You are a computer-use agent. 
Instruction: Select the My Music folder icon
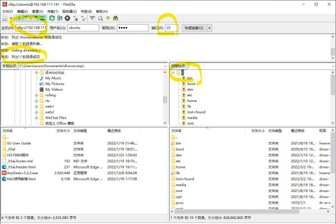tap(41, 78)
